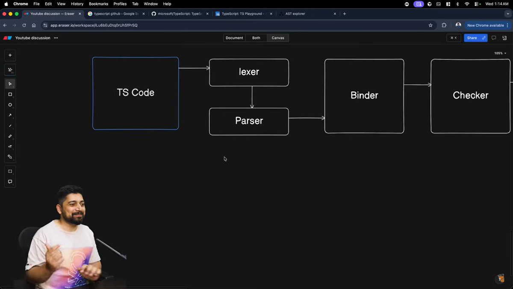This screenshot has width=513, height=289.
Task: Switch view to Document mode
Action: 234,38
